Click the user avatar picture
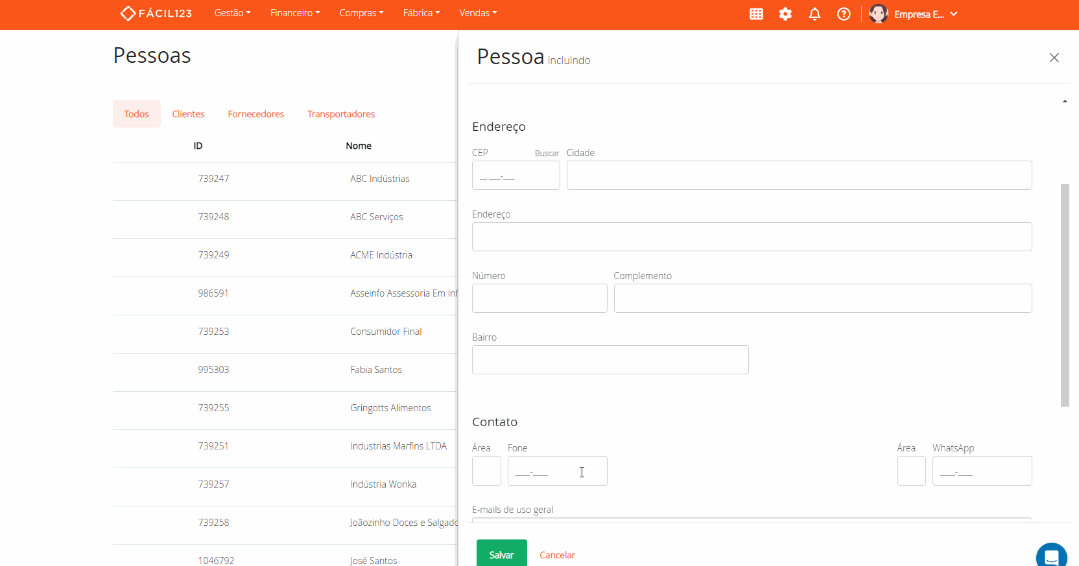This screenshot has width=1079, height=566. [x=878, y=14]
